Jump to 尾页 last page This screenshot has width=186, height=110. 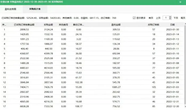183,18
